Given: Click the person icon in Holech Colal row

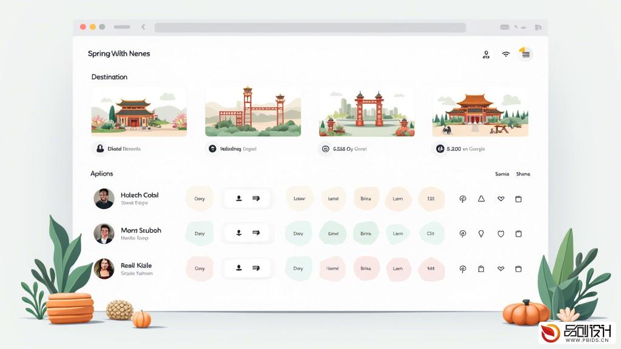Looking at the screenshot, I should click(x=239, y=198).
